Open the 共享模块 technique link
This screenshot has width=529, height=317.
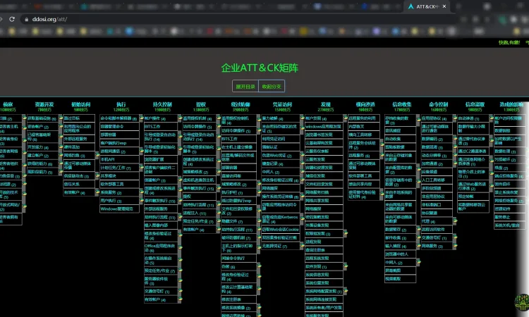click(109, 176)
